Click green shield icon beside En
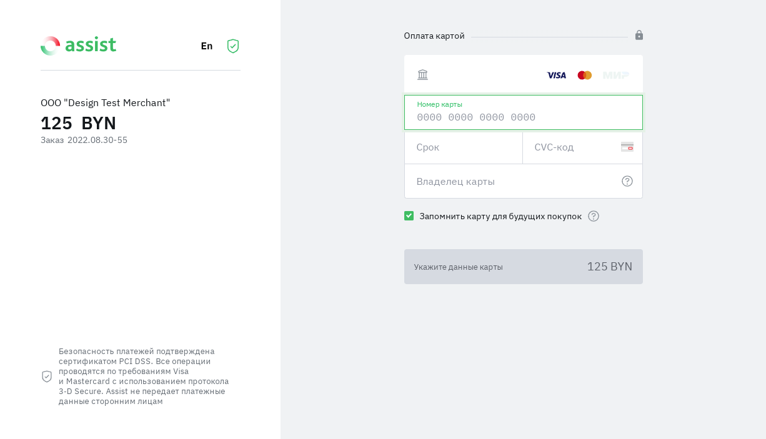The width and height of the screenshot is (766, 439). pos(233,46)
